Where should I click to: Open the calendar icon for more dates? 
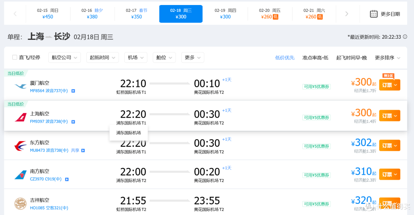coord(374,14)
